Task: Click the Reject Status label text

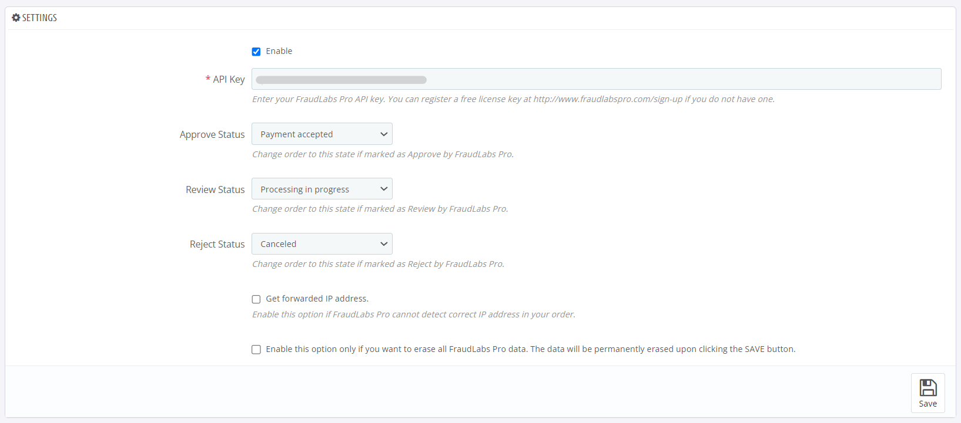Action: [217, 244]
